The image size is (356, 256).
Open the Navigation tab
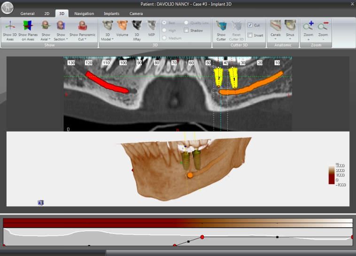[84, 14]
